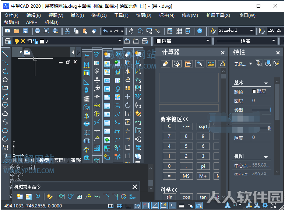The image size is (285, 210).
Task: Toggle object snap in status bar
Action: coord(146,206)
